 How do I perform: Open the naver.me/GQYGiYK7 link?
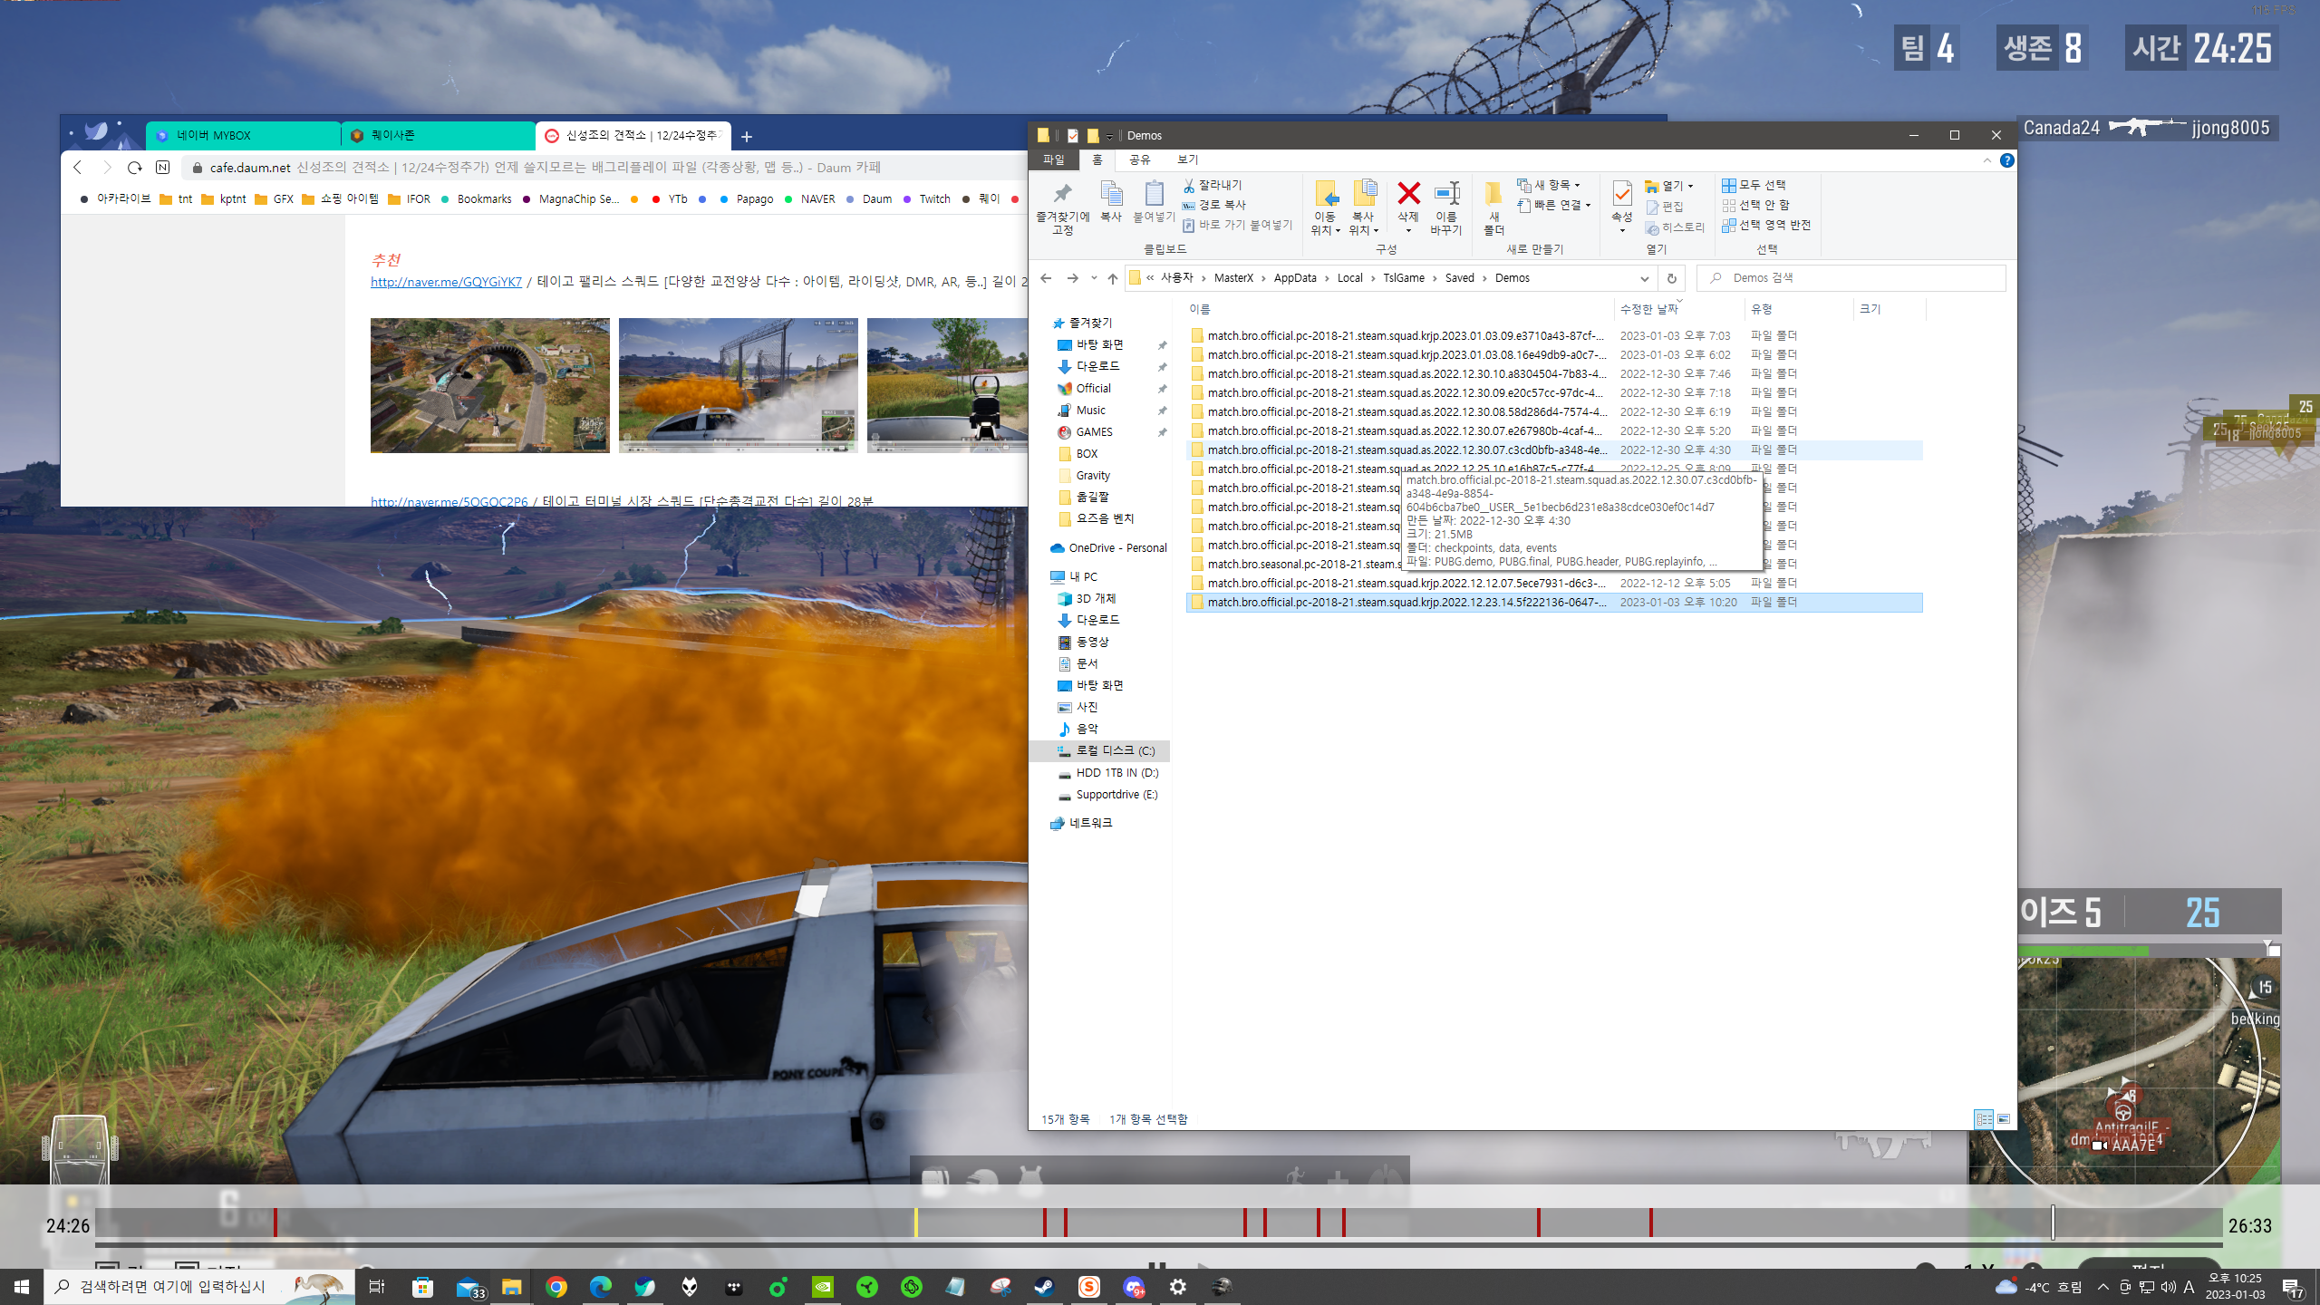446,282
